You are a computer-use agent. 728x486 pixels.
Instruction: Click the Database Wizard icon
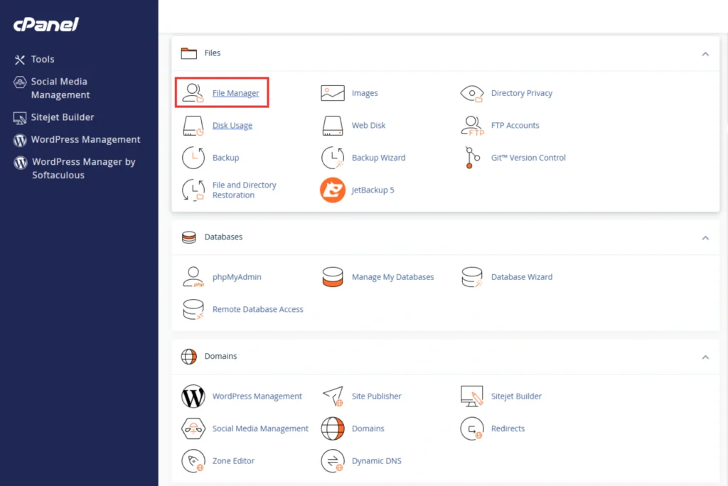click(x=472, y=277)
